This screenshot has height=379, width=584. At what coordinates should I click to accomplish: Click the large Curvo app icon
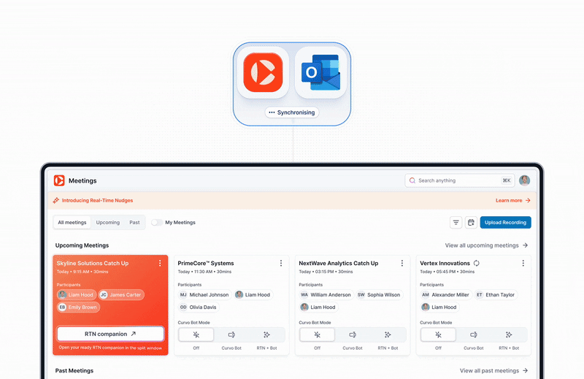pyautogui.click(x=263, y=72)
